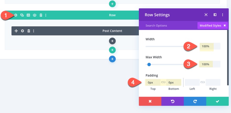Toggle top-bottom padding link icon

pyautogui.click(x=163, y=82)
